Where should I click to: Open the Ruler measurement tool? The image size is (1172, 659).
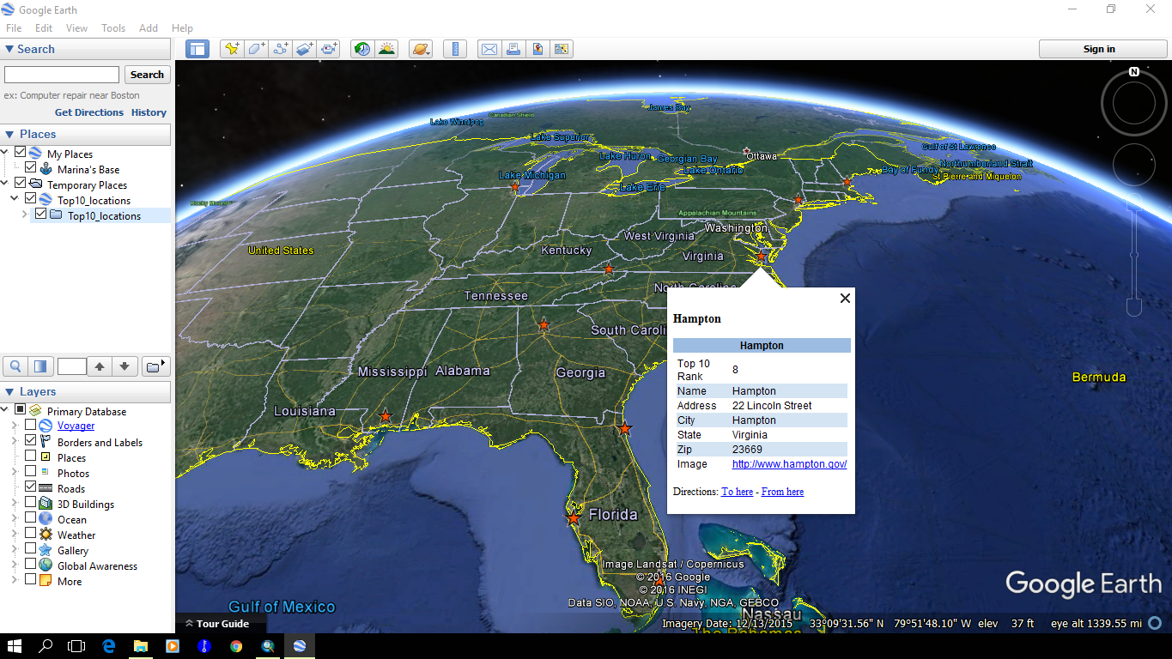point(454,49)
